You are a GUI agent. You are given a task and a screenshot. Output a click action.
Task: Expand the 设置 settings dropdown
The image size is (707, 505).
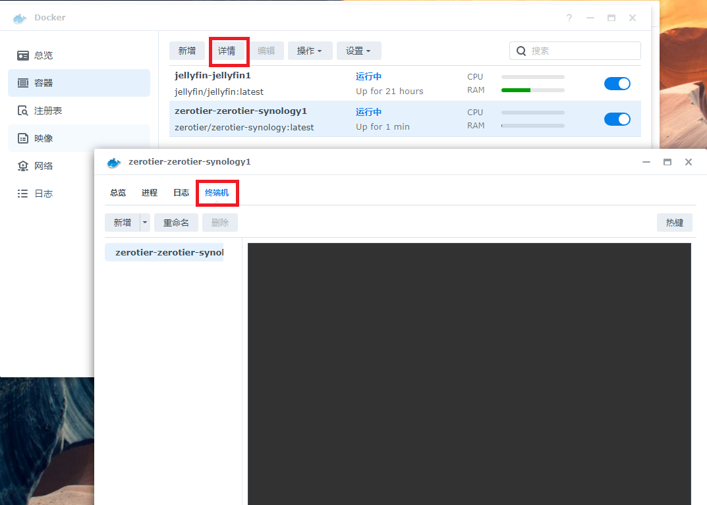[358, 51]
